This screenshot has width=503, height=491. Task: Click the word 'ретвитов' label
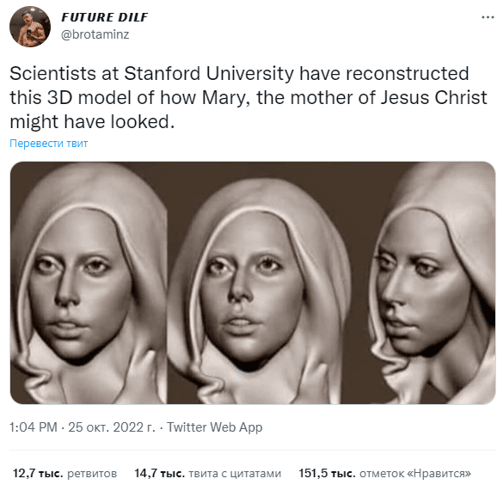pos(92,473)
